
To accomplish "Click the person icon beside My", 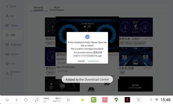I will tap(7, 16).
